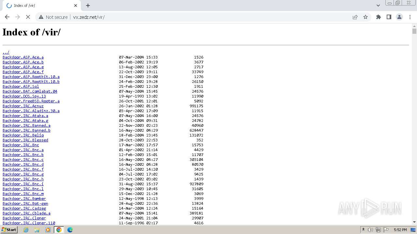Image resolution: width=417 pixels, height=234 pixels.
Task: Open the Windows Start menu
Action: click(x=9, y=230)
